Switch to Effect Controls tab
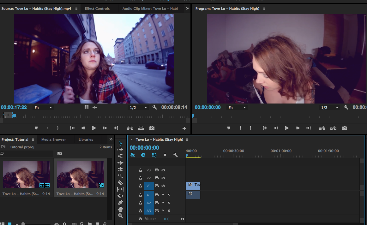Viewport: 367px width, 225px height. (97, 9)
